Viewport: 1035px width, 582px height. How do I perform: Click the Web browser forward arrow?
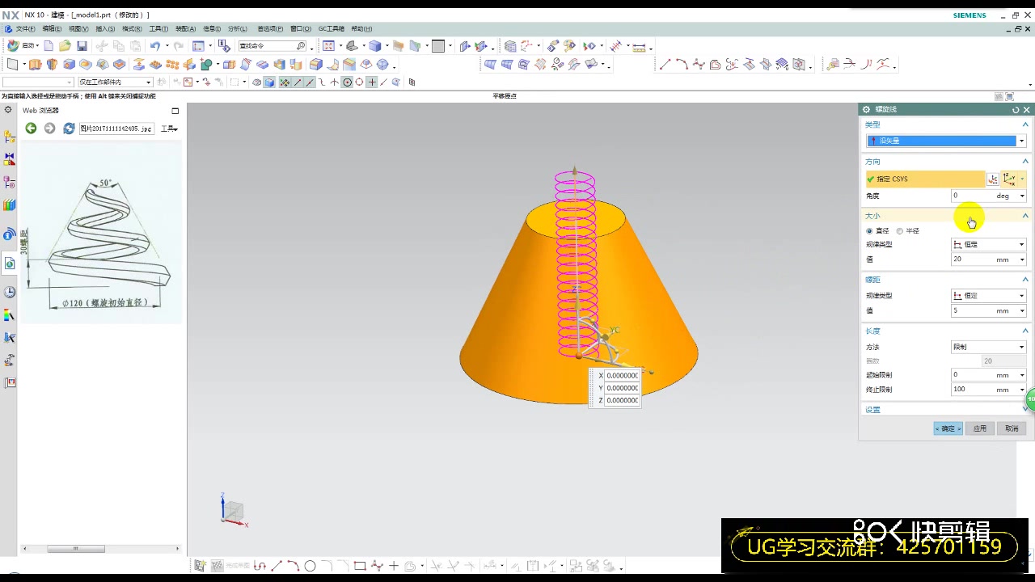click(49, 129)
